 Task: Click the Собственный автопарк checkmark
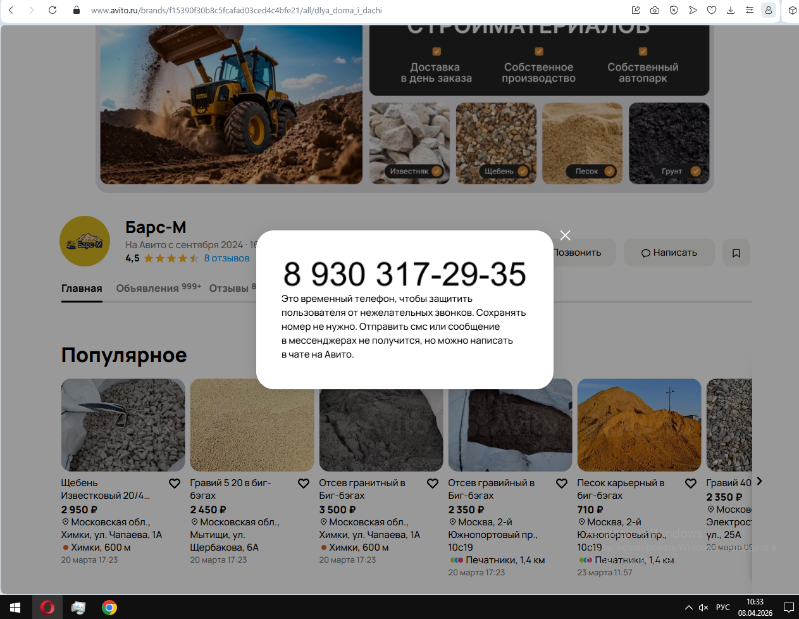click(643, 52)
